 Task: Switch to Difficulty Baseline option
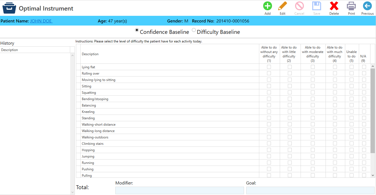pos(194,30)
